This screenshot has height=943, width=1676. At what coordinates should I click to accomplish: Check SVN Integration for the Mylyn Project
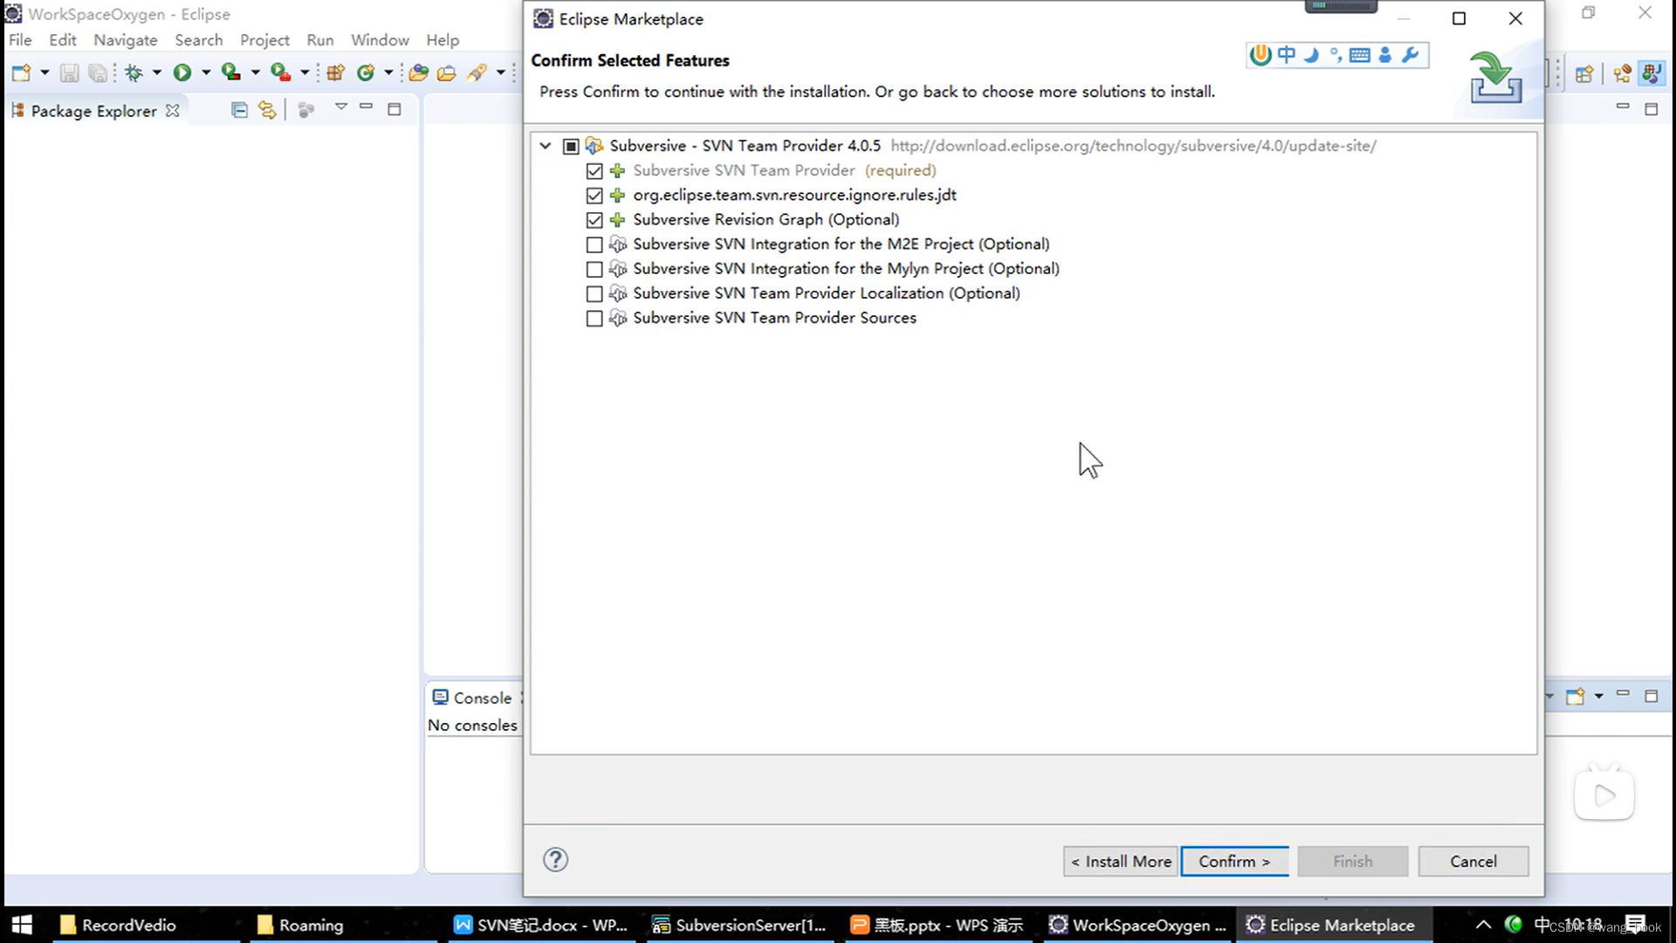click(594, 269)
